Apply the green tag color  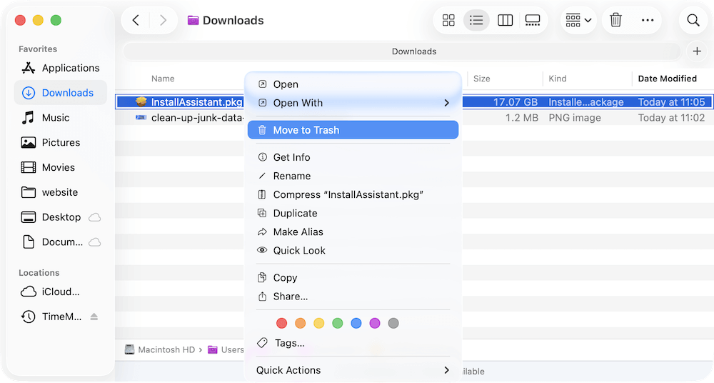tap(338, 323)
